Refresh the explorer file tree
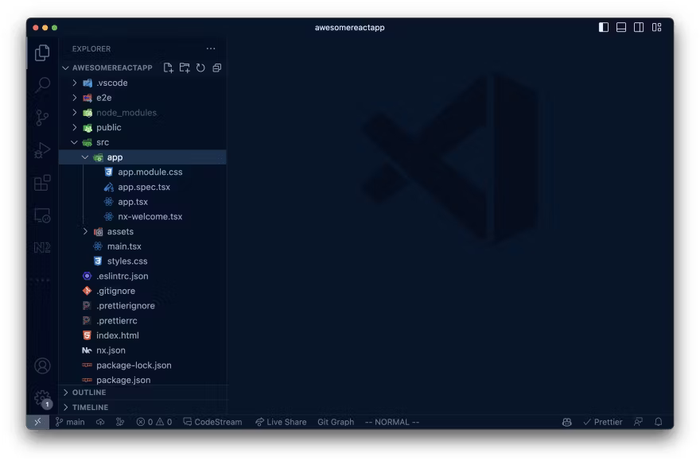Viewport: 700px width, 464px height. [200, 68]
